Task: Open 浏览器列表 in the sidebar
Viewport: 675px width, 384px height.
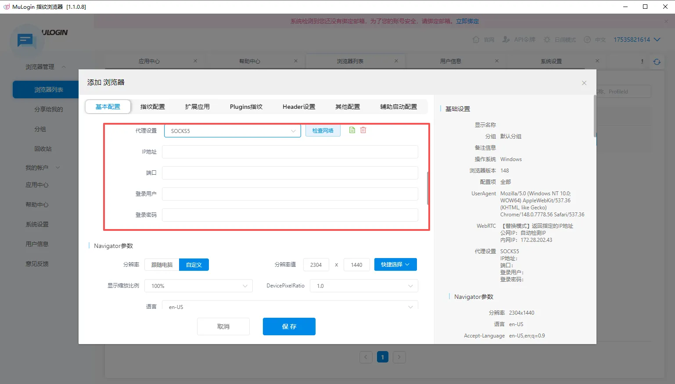Action: [46, 90]
